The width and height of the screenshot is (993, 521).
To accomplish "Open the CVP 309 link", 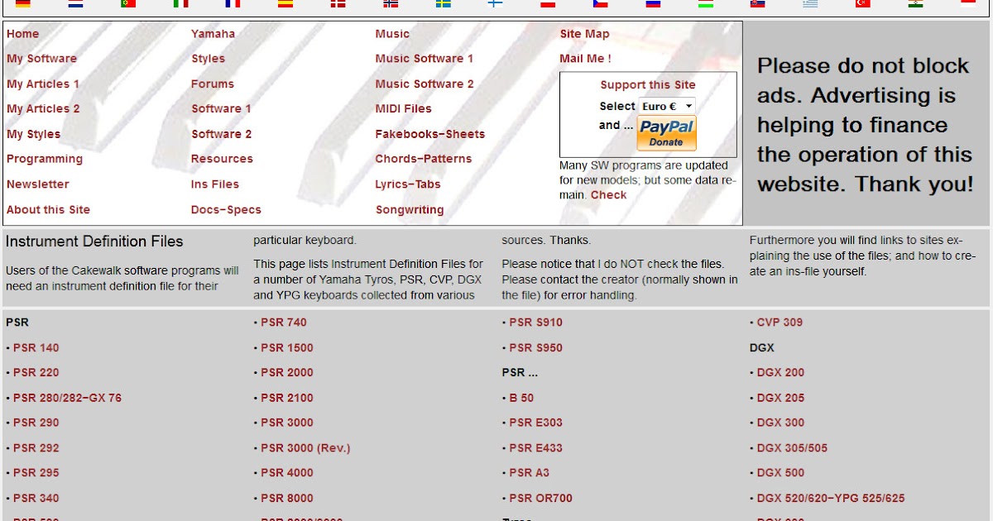I will pos(780,323).
